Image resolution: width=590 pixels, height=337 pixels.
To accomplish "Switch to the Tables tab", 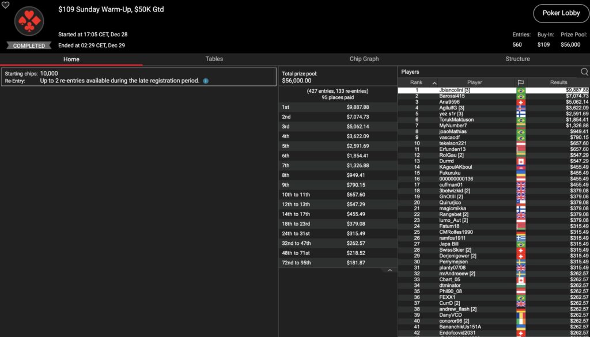I will [x=214, y=59].
